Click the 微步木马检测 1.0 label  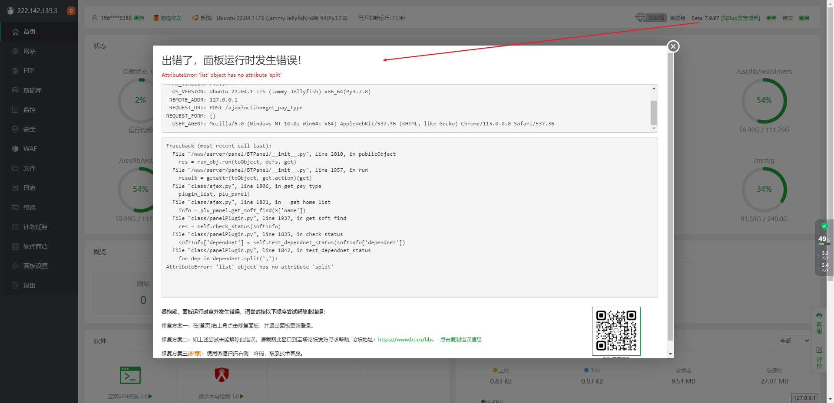click(221, 396)
